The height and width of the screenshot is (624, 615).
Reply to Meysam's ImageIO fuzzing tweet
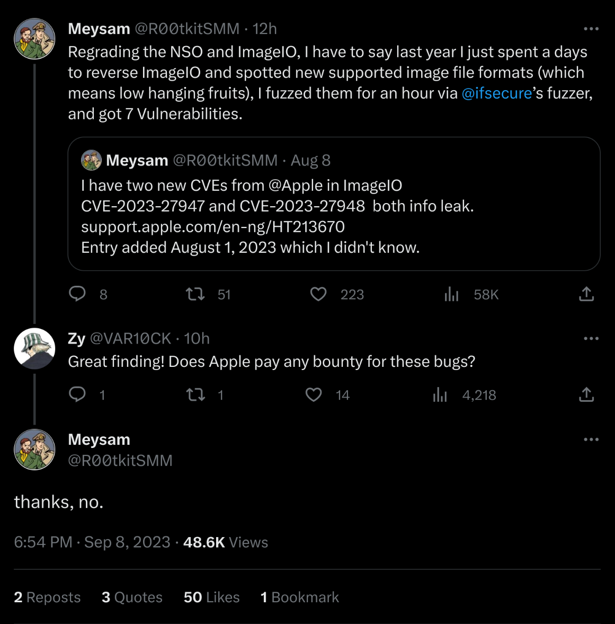[77, 294]
